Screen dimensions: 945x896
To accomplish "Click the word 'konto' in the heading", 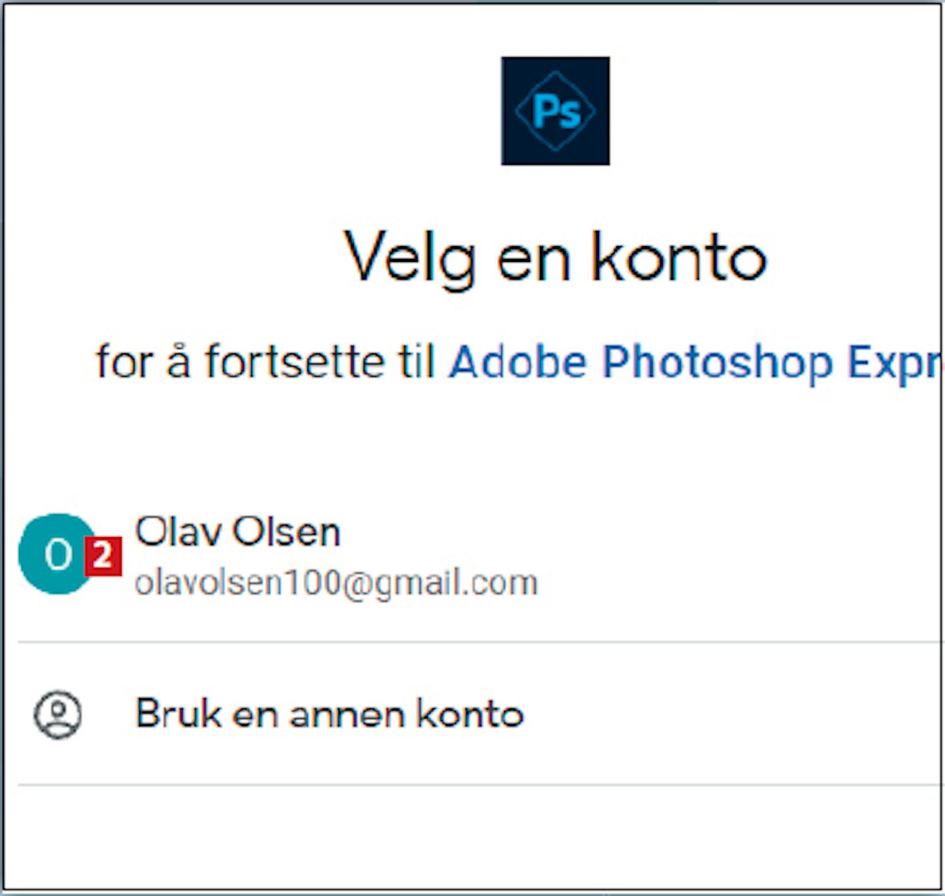I will pos(679,258).
